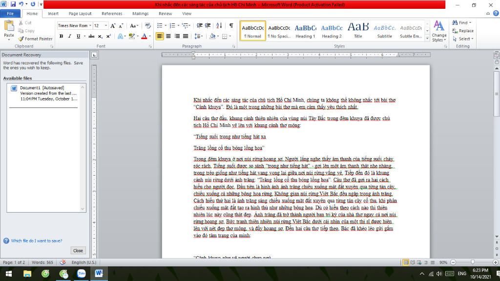Open Word Help question mark

[496, 13]
